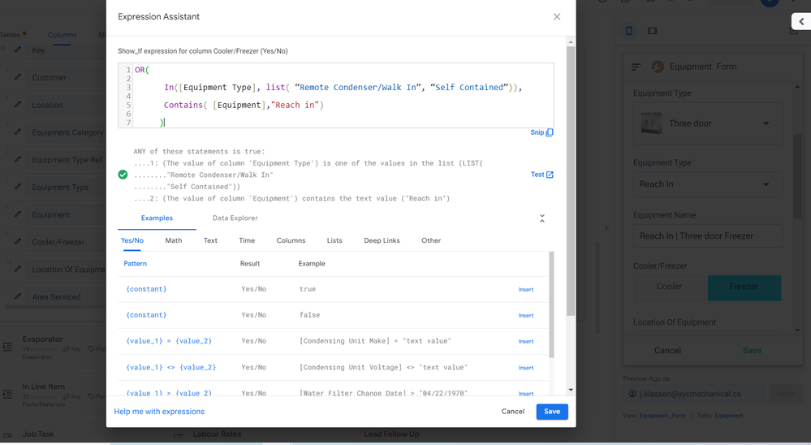Image resolution: width=811 pixels, height=445 pixels.
Task: Click the green valid expression checkmark
Action: tap(123, 175)
